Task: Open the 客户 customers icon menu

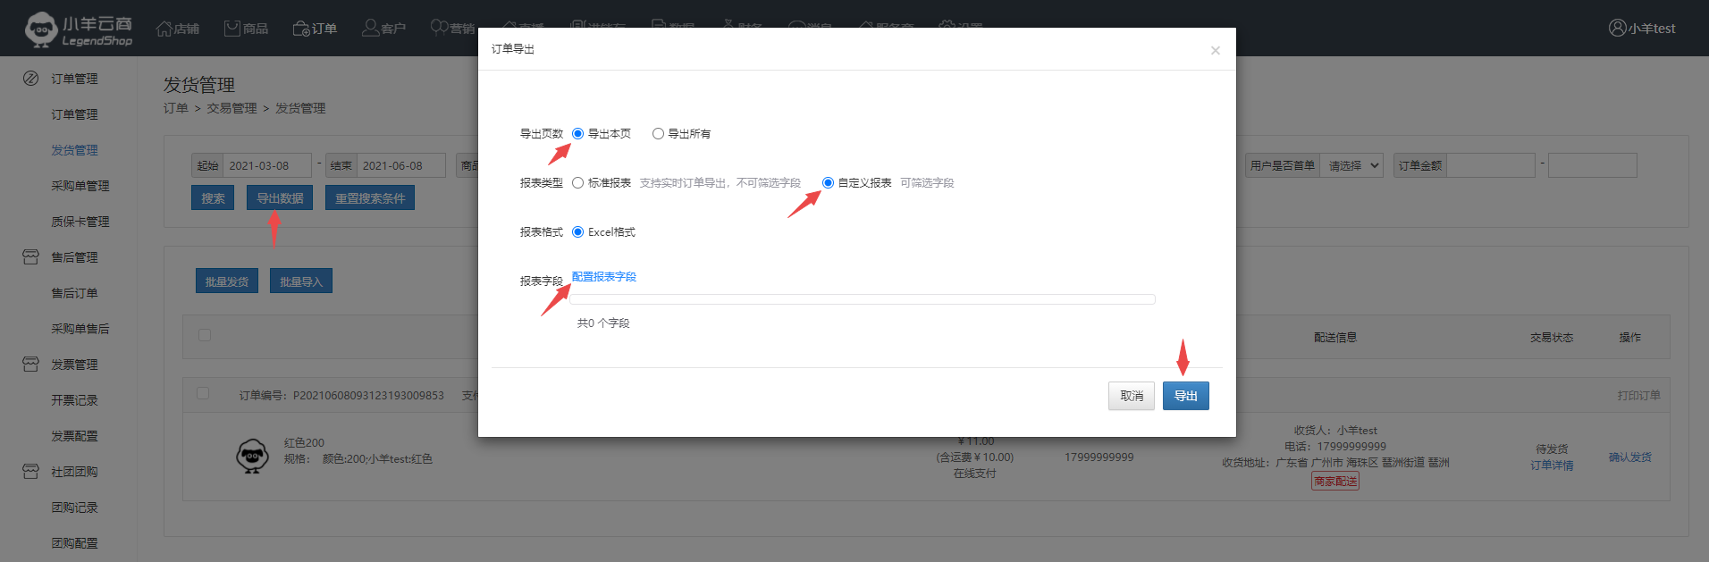Action: (x=370, y=29)
